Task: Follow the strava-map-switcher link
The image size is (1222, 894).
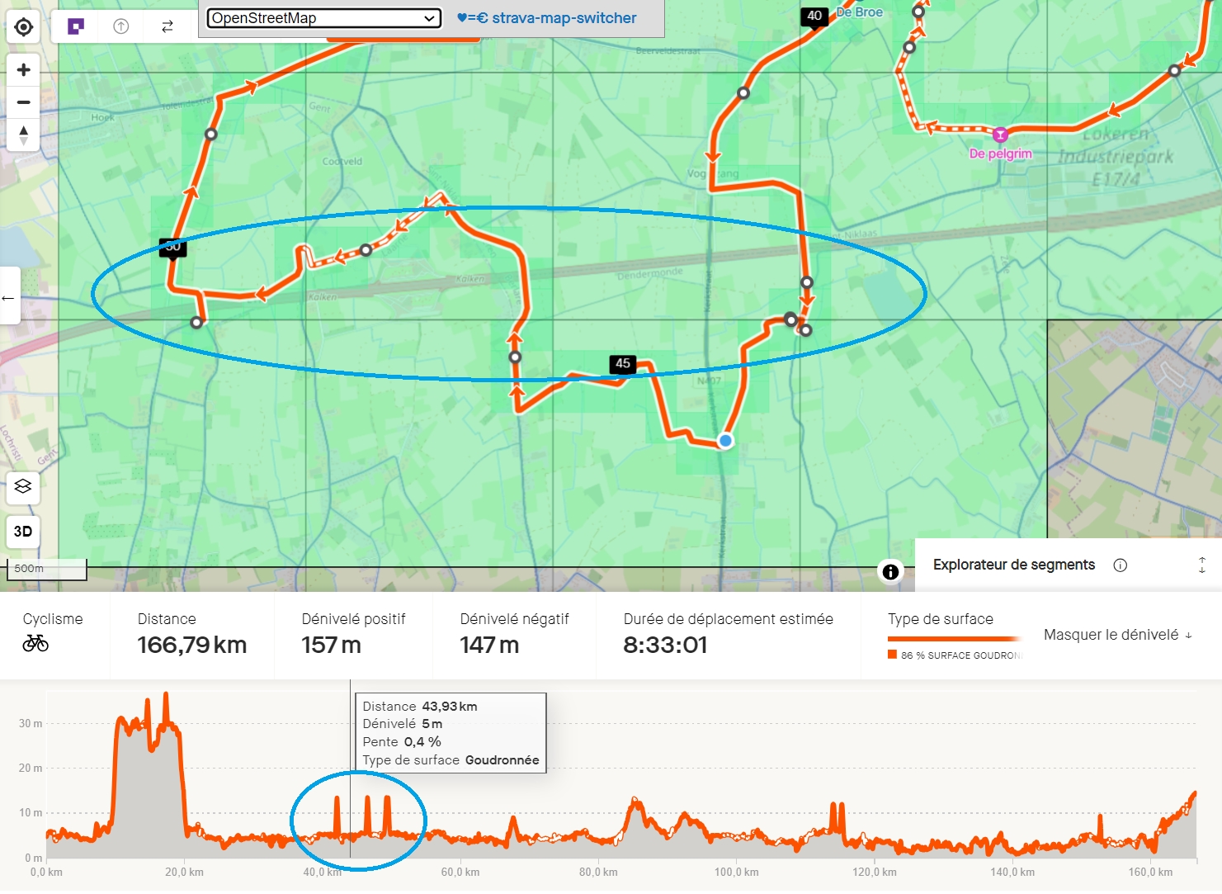Action: click(x=547, y=18)
